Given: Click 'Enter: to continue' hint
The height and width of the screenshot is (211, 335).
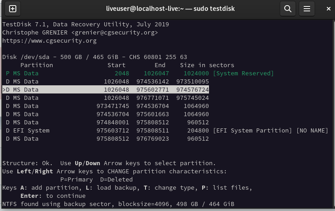Looking at the screenshot, I should tap(53, 196).
